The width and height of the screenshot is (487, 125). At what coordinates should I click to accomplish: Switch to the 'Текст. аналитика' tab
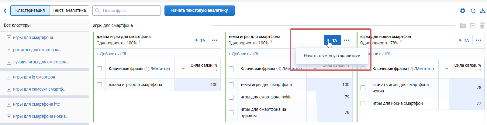pyautogui.click(x=69, y=11)
